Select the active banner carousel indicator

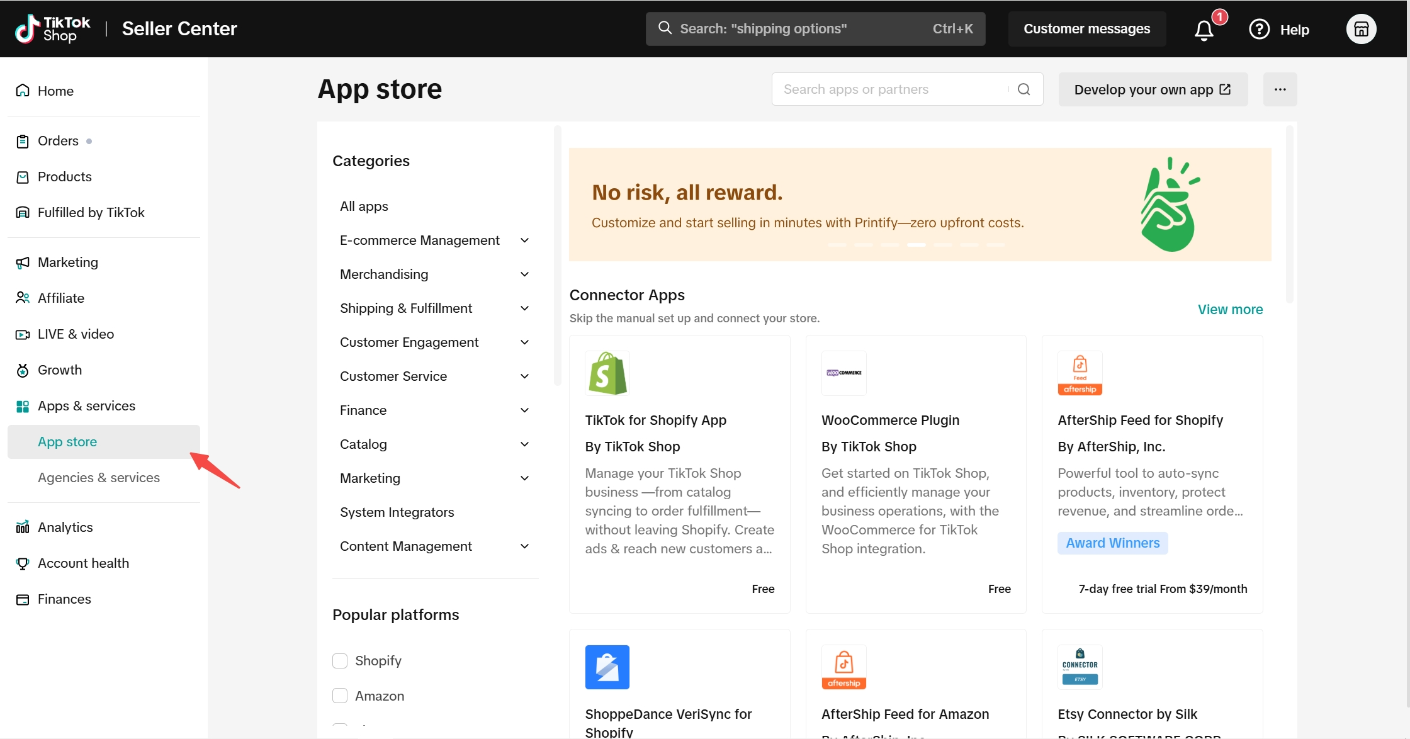click(x=916, y=244)
